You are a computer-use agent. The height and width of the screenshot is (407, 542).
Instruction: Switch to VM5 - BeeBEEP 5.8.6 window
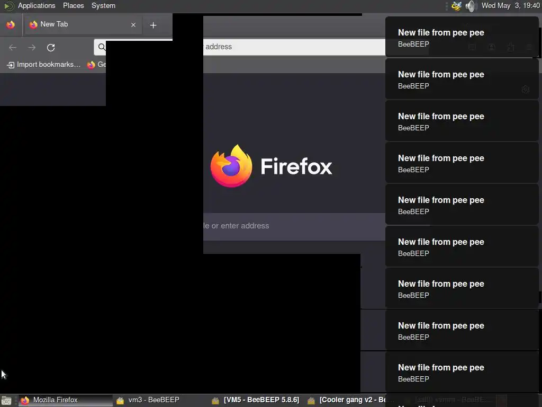click(x=256, y=401)
